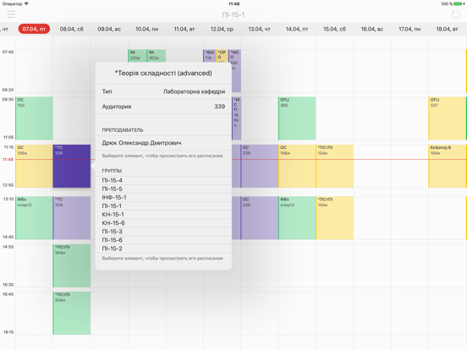Open ОС 339 lesson at 11:15 on 13.04

(x=260, y=166)
